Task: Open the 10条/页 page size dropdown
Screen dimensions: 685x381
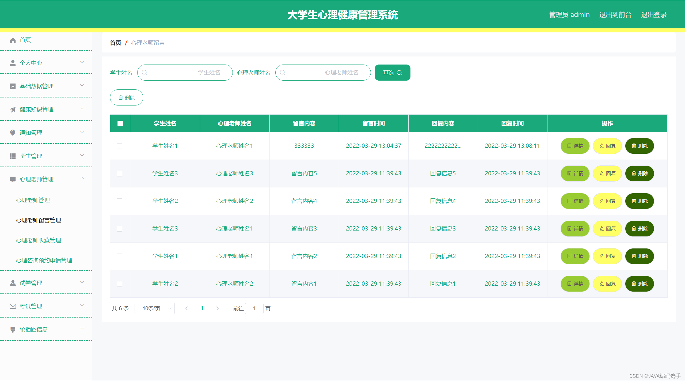Action: pos(155,308)
